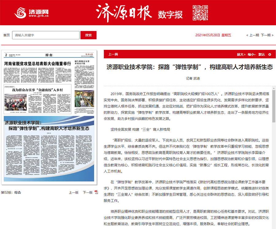
Task: Click the red 搜索 button
Action: tap(88, 35)
